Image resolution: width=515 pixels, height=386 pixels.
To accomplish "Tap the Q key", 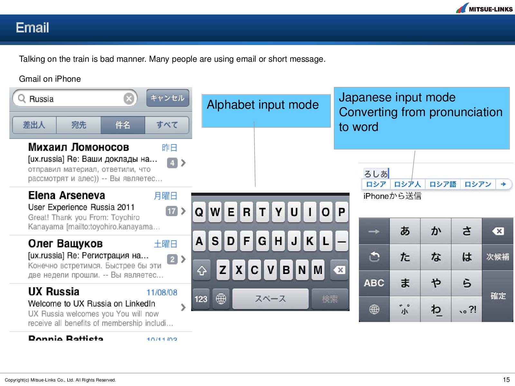I will [199, 212].
